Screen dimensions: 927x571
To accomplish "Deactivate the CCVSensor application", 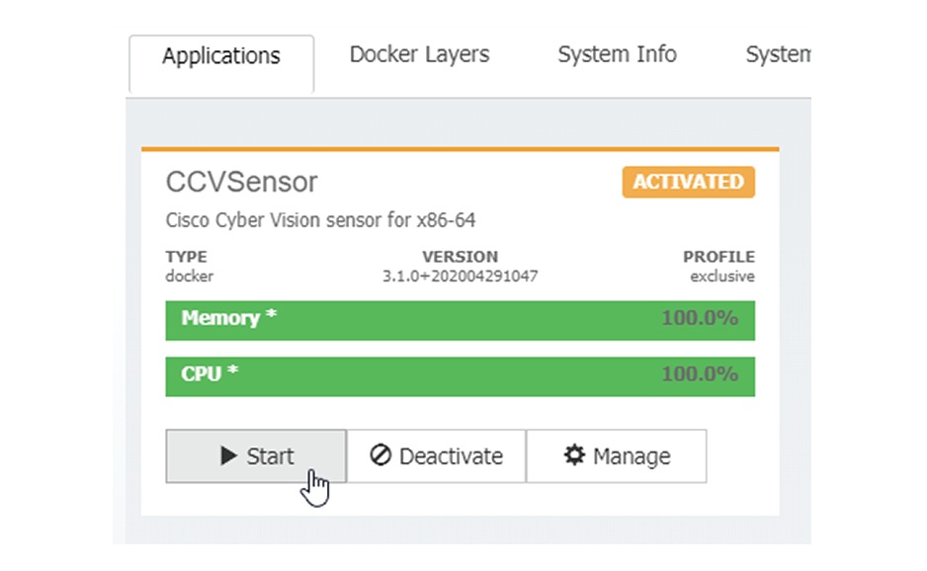I will pyautogui.click(x=435, y=455).
